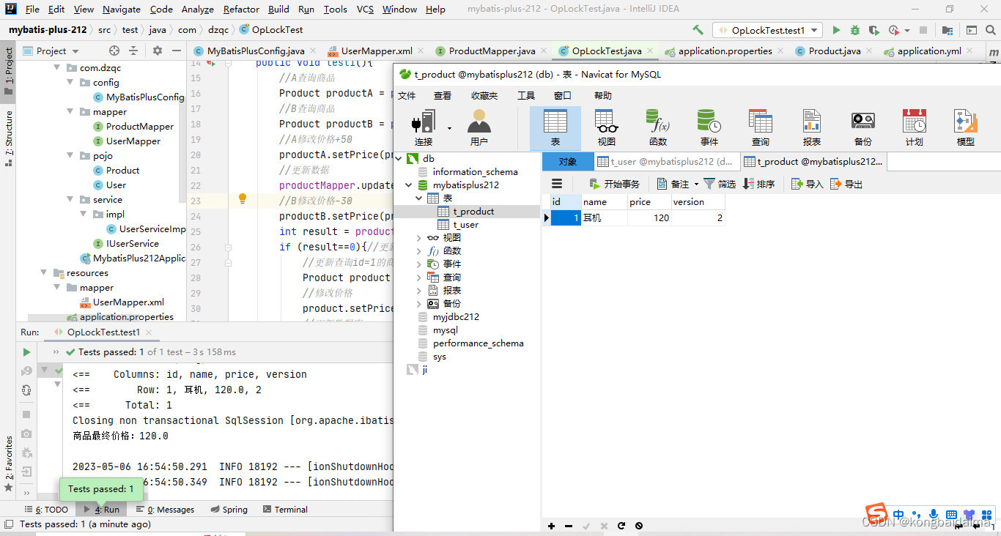Open the 收藏夹 (Favorites) menu in Navicat
The height and width of the screenshot is (536, 1001).
click(484, 96)
